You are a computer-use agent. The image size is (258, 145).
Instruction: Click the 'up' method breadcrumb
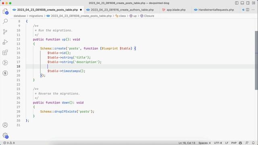[x=135, y=16]
